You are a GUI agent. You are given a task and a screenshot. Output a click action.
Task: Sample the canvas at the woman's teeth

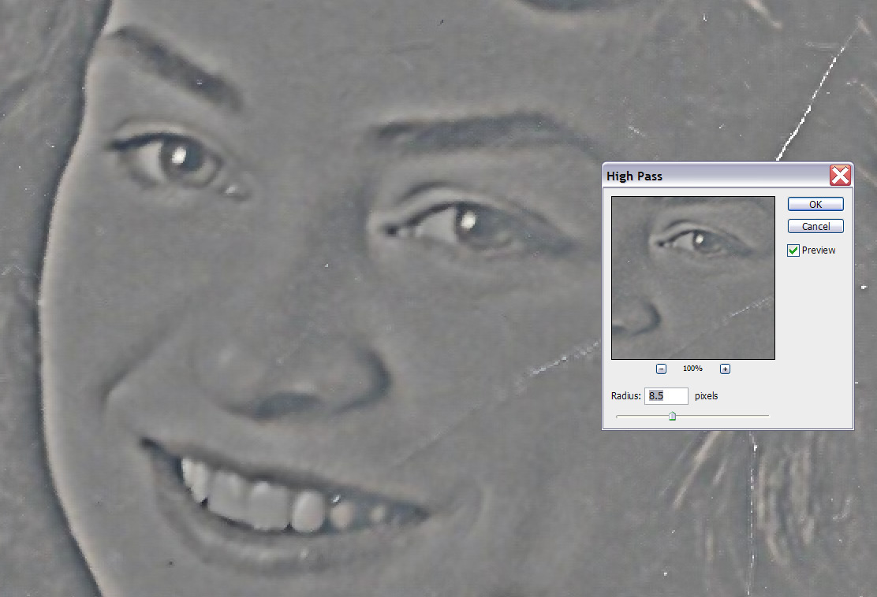pos(268,502)
